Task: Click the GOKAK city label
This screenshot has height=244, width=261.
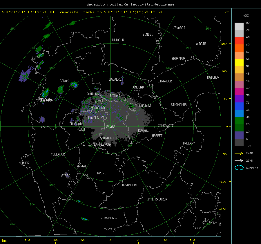Action: [64, 81]
